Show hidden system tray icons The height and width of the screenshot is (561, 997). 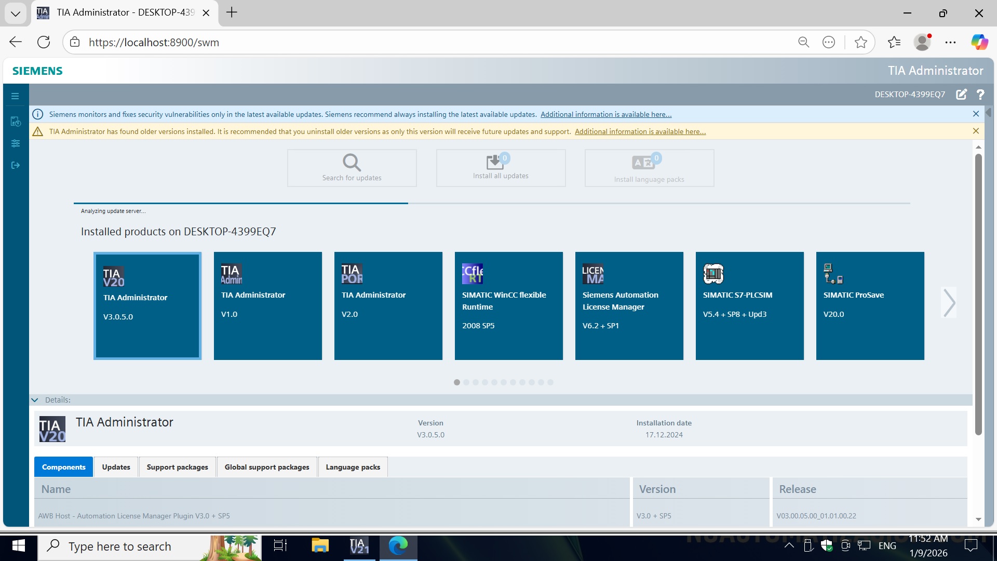(x=789, y=545)
